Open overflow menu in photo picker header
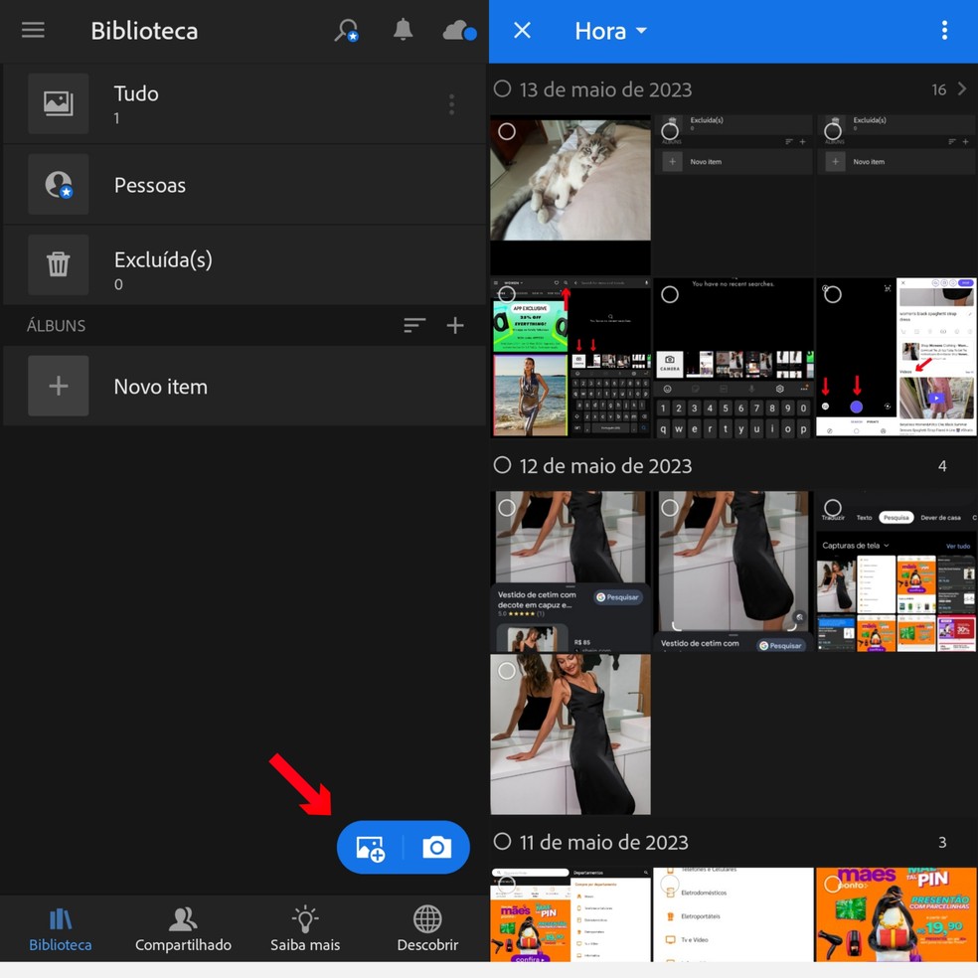 (x=944, y=31)
